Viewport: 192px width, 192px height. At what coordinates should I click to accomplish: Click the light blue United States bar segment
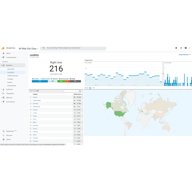point(53,81)
